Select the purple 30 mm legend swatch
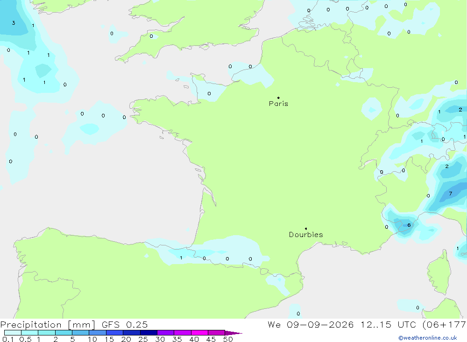The image size is (467, 342). 165,333
